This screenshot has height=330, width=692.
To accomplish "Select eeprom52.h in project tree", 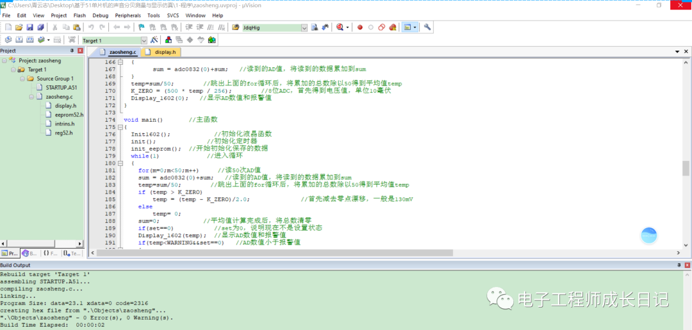I will coord(69,115).
